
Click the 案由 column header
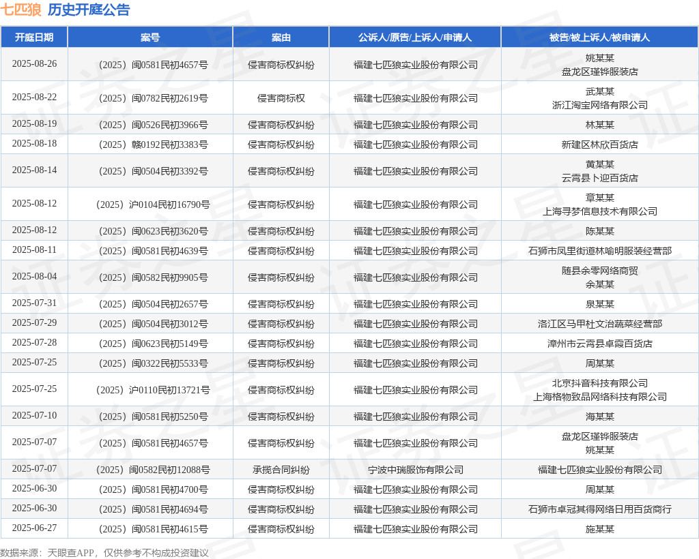point(281,37)
